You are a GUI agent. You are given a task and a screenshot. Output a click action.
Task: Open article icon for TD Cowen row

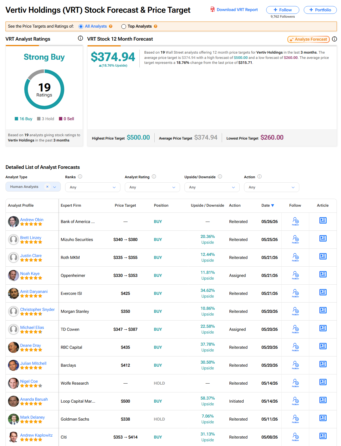point(323,328)
